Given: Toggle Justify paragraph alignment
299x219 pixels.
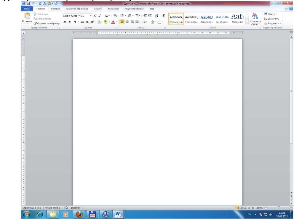Looking at the screenshot, I should point(137,22).
